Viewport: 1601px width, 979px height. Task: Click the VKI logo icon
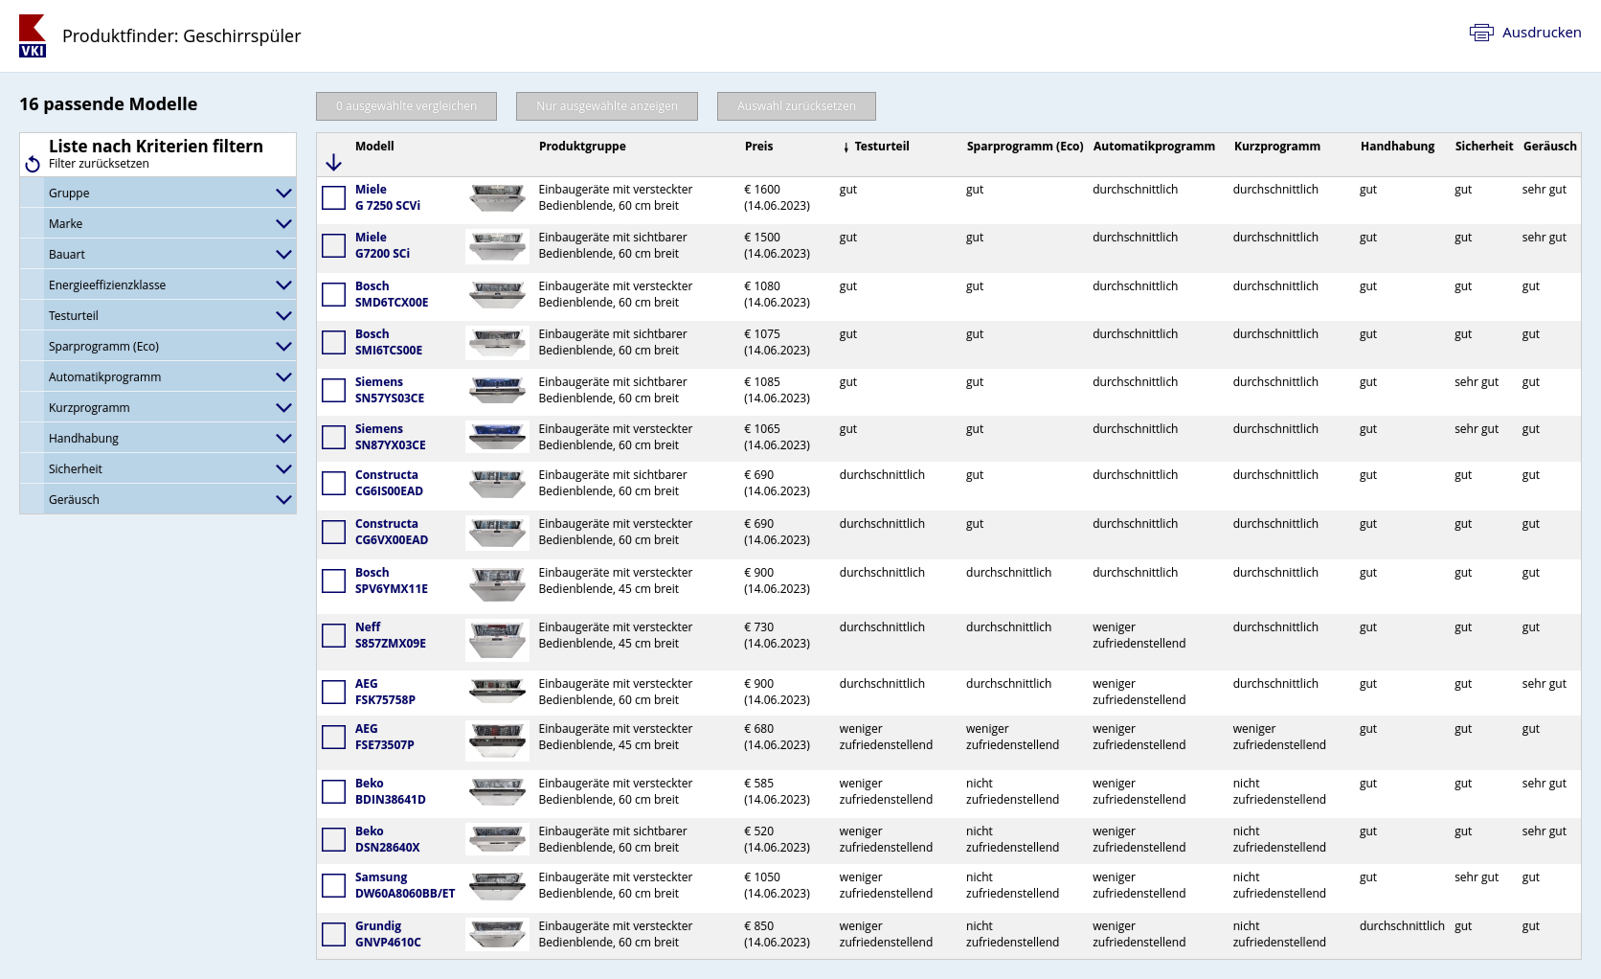[33, 36]
